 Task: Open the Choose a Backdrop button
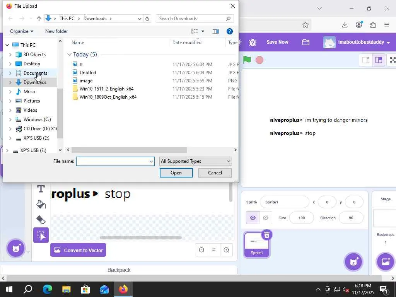tap(386, 262)
